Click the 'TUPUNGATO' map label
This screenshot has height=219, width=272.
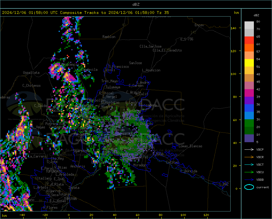click(54, 171)
